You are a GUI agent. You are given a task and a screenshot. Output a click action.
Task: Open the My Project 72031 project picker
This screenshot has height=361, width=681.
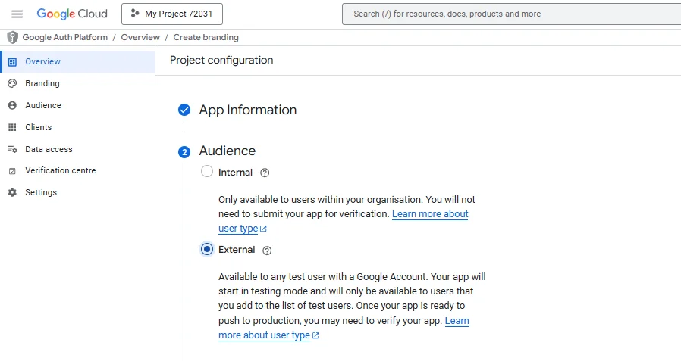click(172, 14)
